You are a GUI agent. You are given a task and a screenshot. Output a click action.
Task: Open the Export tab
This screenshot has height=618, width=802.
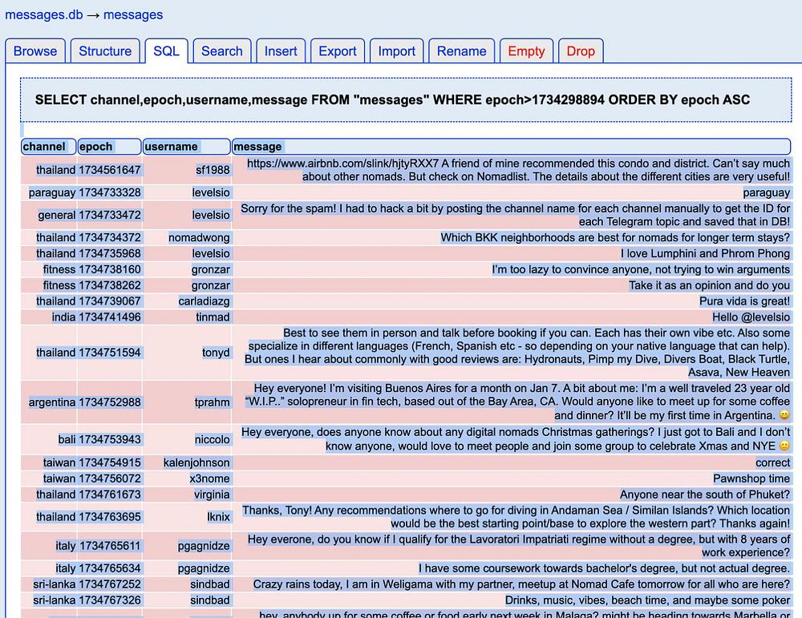pos(338,51)
